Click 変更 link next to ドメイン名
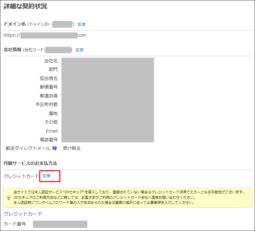The image size is (255, 231). pos(82,24)
